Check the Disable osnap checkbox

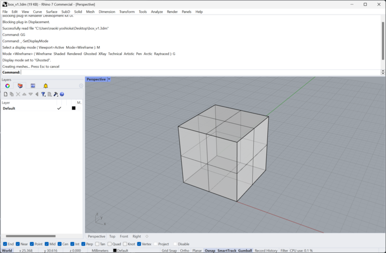(175, 244)
